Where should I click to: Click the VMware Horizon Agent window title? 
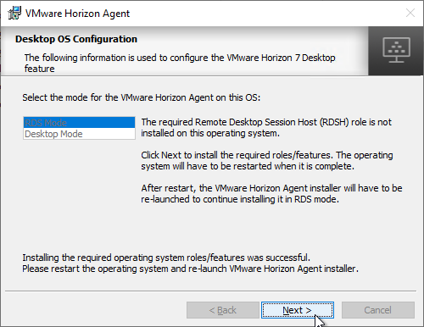coord(77,14)
